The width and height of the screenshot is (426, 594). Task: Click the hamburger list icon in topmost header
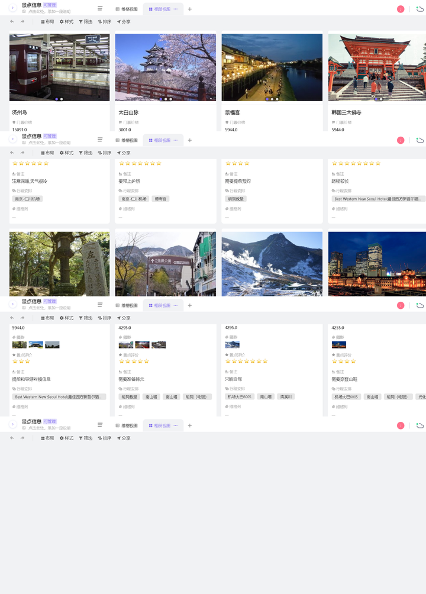coord(100,9)
